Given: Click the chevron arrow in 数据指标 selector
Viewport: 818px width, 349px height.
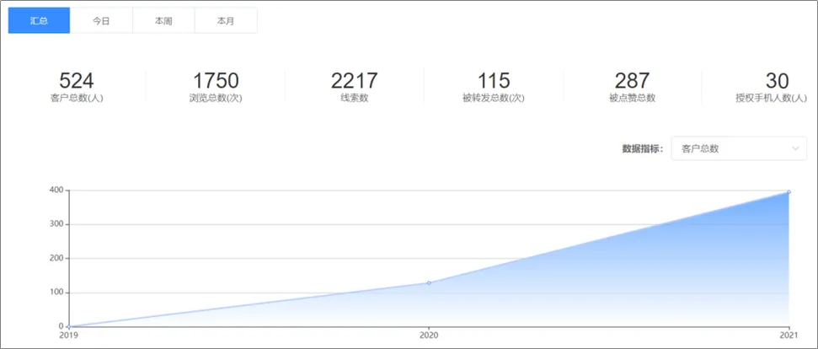Looking at the screenshot, I should [x=795, y=148].
